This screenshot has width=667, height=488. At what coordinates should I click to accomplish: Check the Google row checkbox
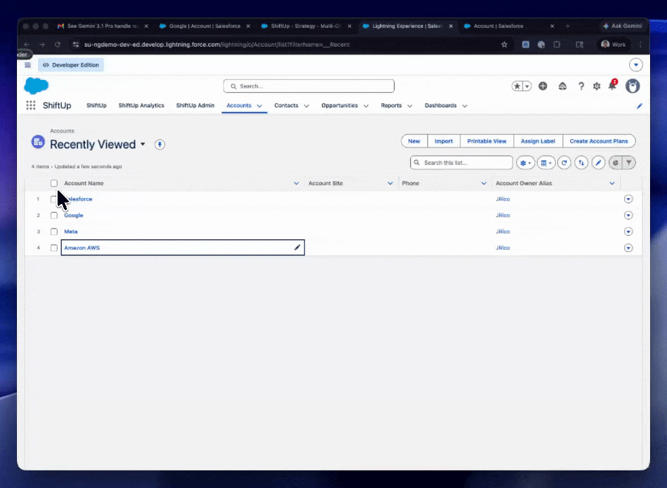[x=54, y=216]
